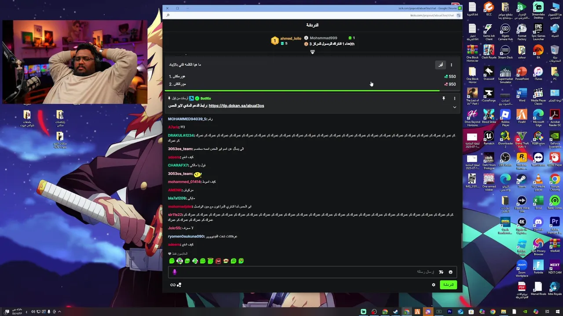Open FiveM desktop icon
Screen dimensions: 563x316
point(522,117)
